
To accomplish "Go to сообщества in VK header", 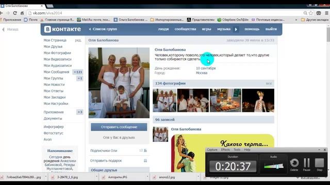I will 185,29.
